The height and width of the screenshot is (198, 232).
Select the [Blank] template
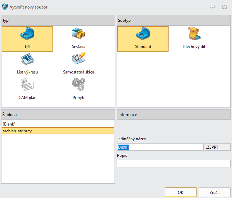pos(58,124)
